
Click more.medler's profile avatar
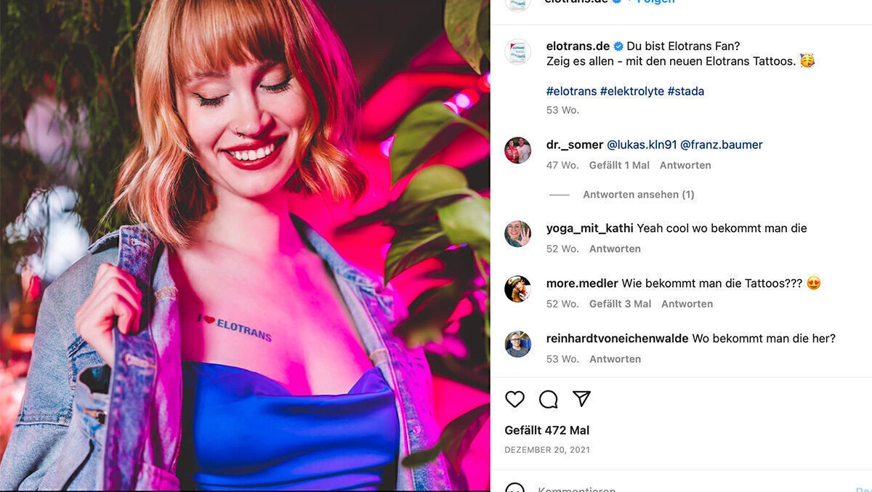[x=517, y=289]
